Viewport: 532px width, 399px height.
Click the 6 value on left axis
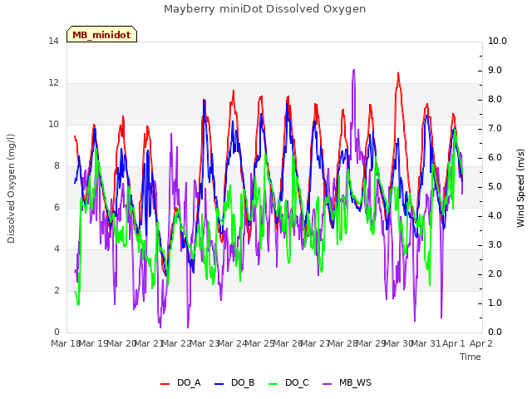[x=57, y=208]
